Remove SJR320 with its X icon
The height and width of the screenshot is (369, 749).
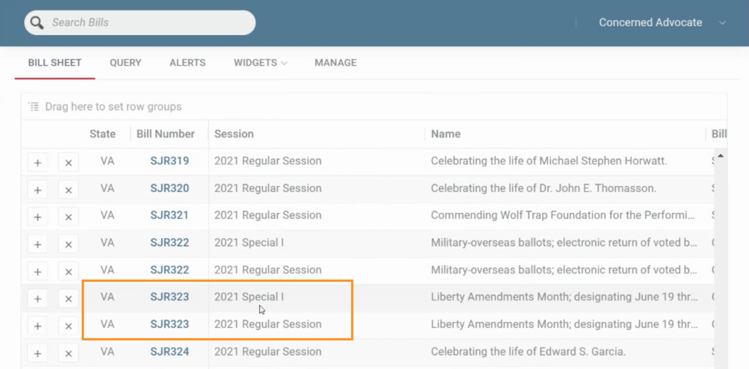pyautogui.click(x=68, y=190)
